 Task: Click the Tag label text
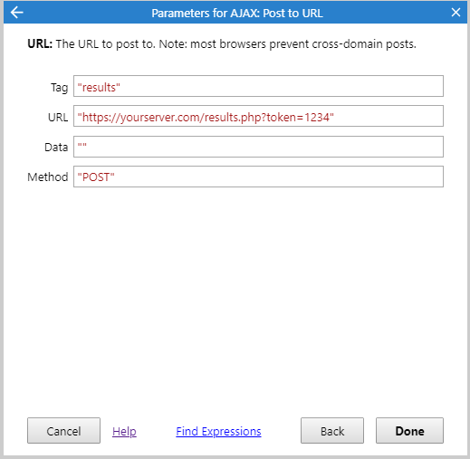(x=59, y=88)
